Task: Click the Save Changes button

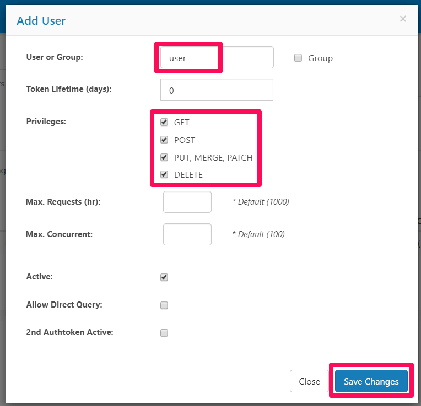Action: 371,382
